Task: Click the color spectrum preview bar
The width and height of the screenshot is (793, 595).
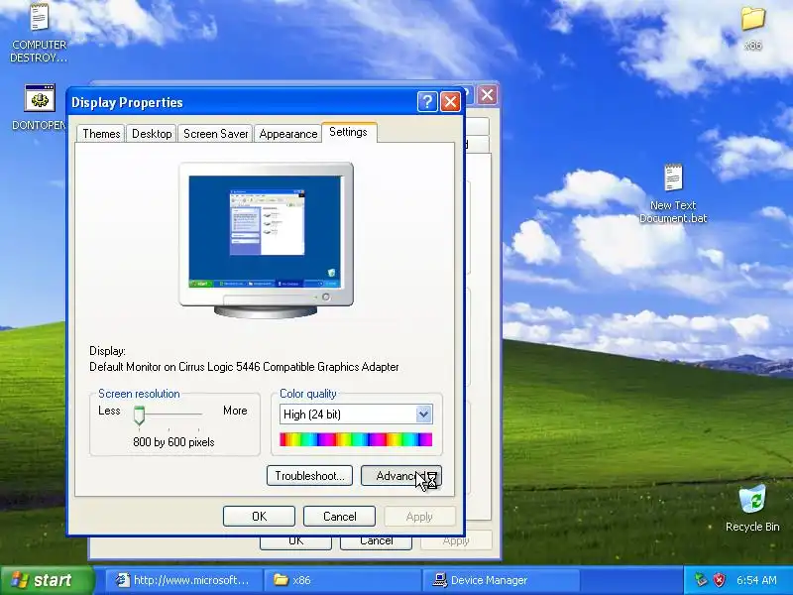Action: (x=356, y=439)
